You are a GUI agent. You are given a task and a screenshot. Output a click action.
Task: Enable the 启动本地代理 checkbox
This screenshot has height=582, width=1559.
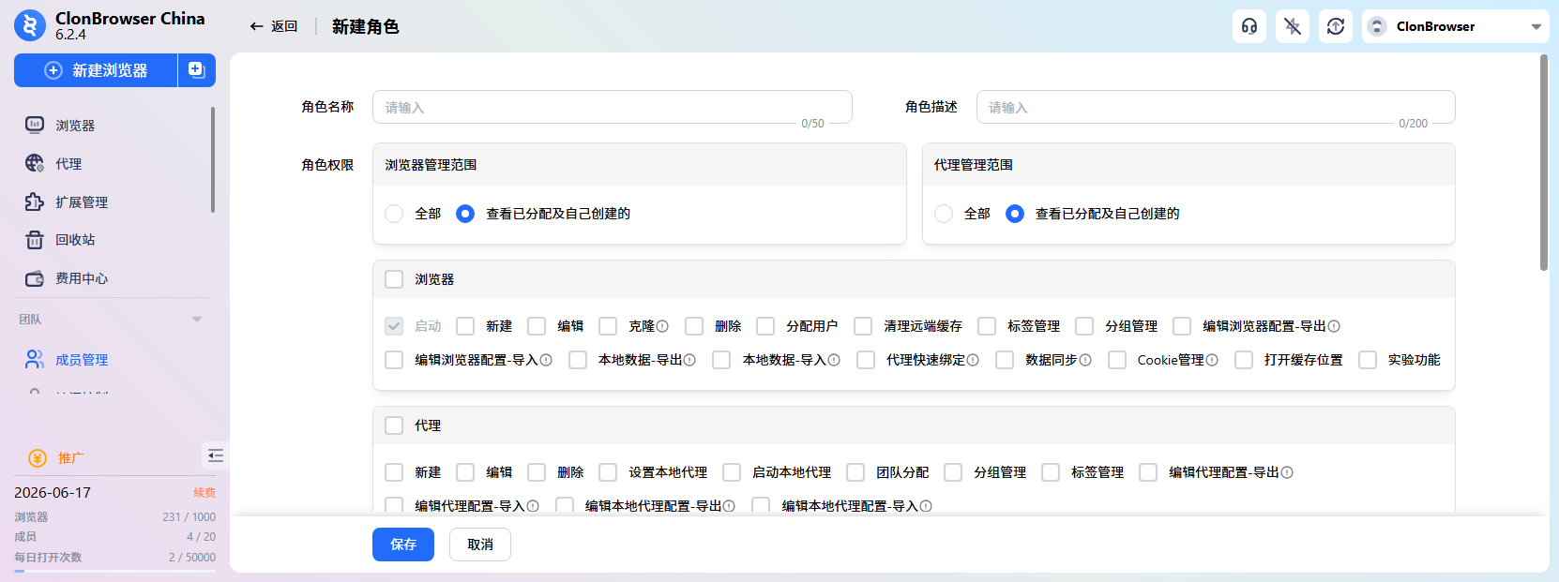click(732, 472)
